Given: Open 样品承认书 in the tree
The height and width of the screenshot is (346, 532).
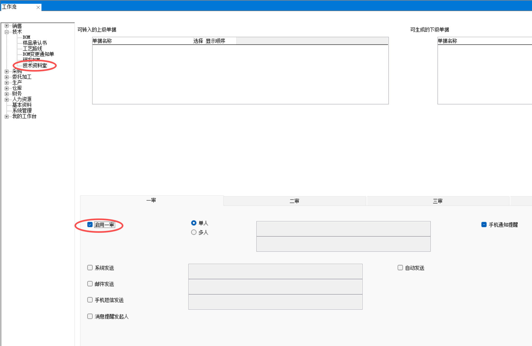Looking at the screenshot, I should pos(35,43).
